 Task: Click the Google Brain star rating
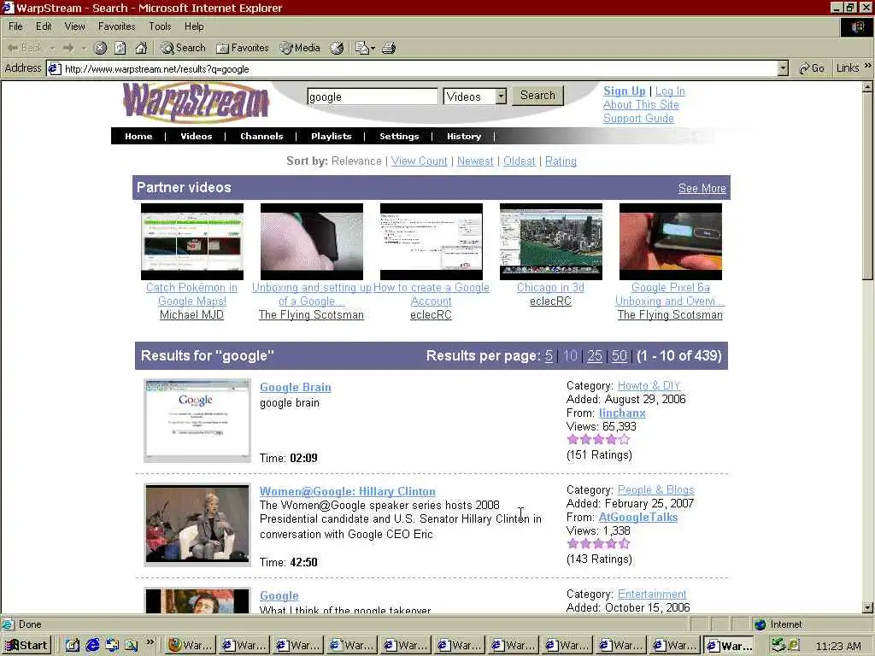tap(598, 440)
